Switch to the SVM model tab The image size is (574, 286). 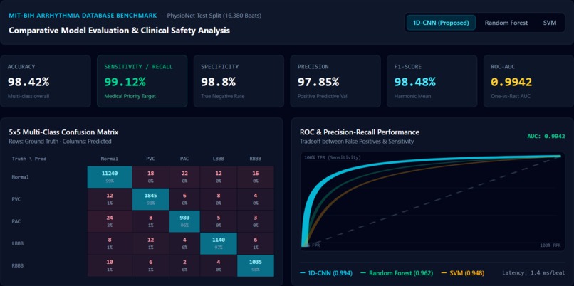point(550,23)
